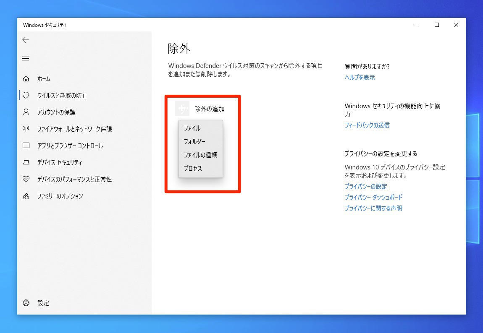
Task: Select the shield icon for ウイルスと脅威の防止
Action: tap(26, 96)
